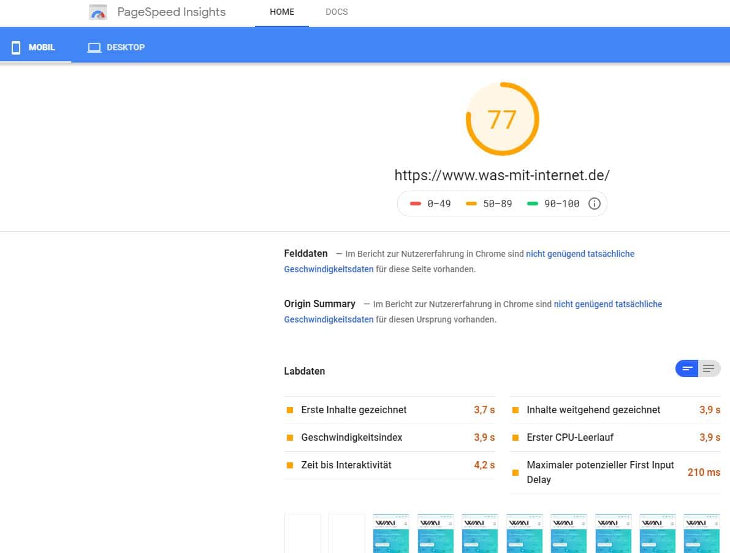730x553 pixels.
Task: Click the 3,9 s value for Geschwindigkeitsindex
Action: [x=484, y=438]
